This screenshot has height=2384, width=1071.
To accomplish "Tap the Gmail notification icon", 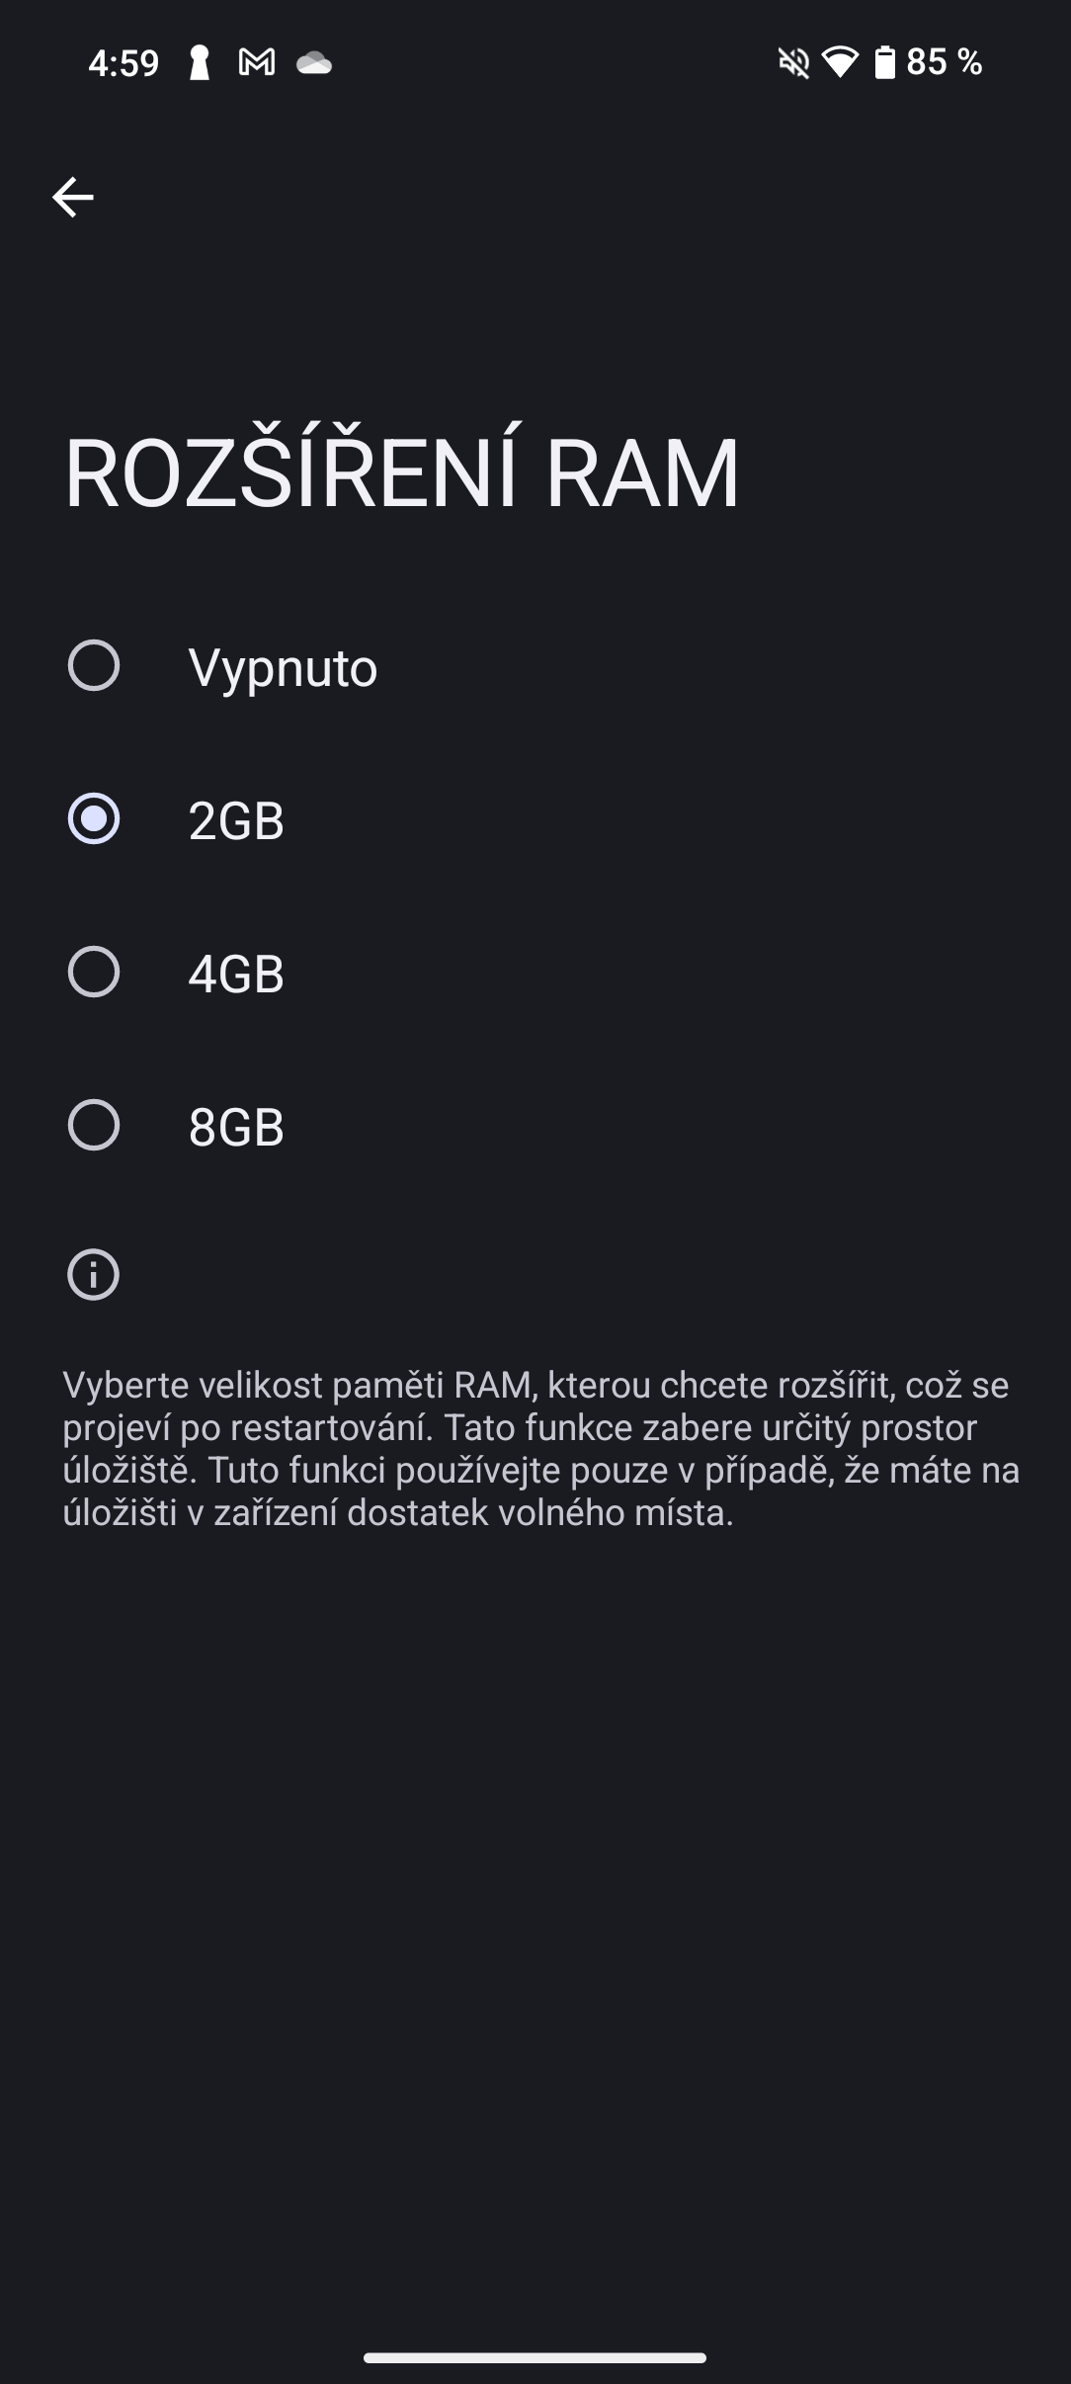I will [257, 63].
